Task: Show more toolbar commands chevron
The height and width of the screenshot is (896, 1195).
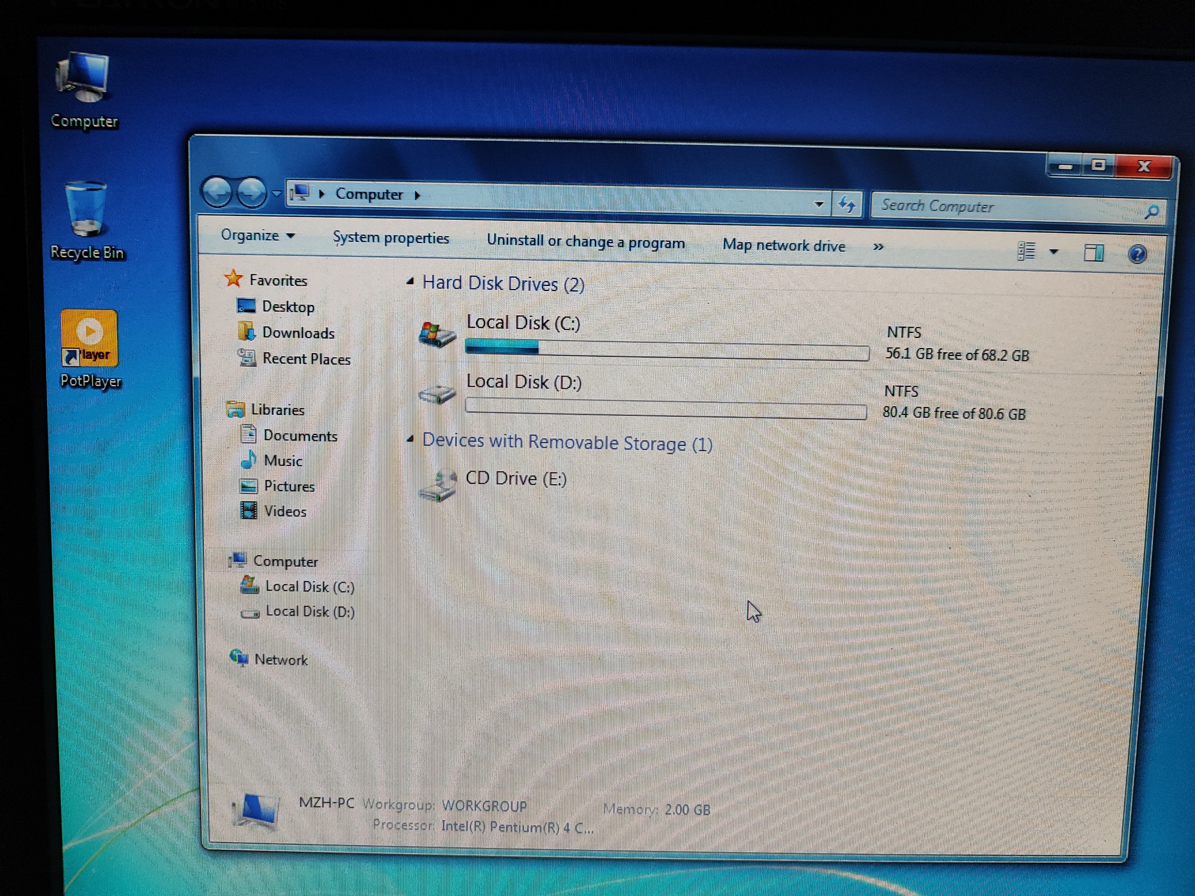Action: tap(878, 247)
